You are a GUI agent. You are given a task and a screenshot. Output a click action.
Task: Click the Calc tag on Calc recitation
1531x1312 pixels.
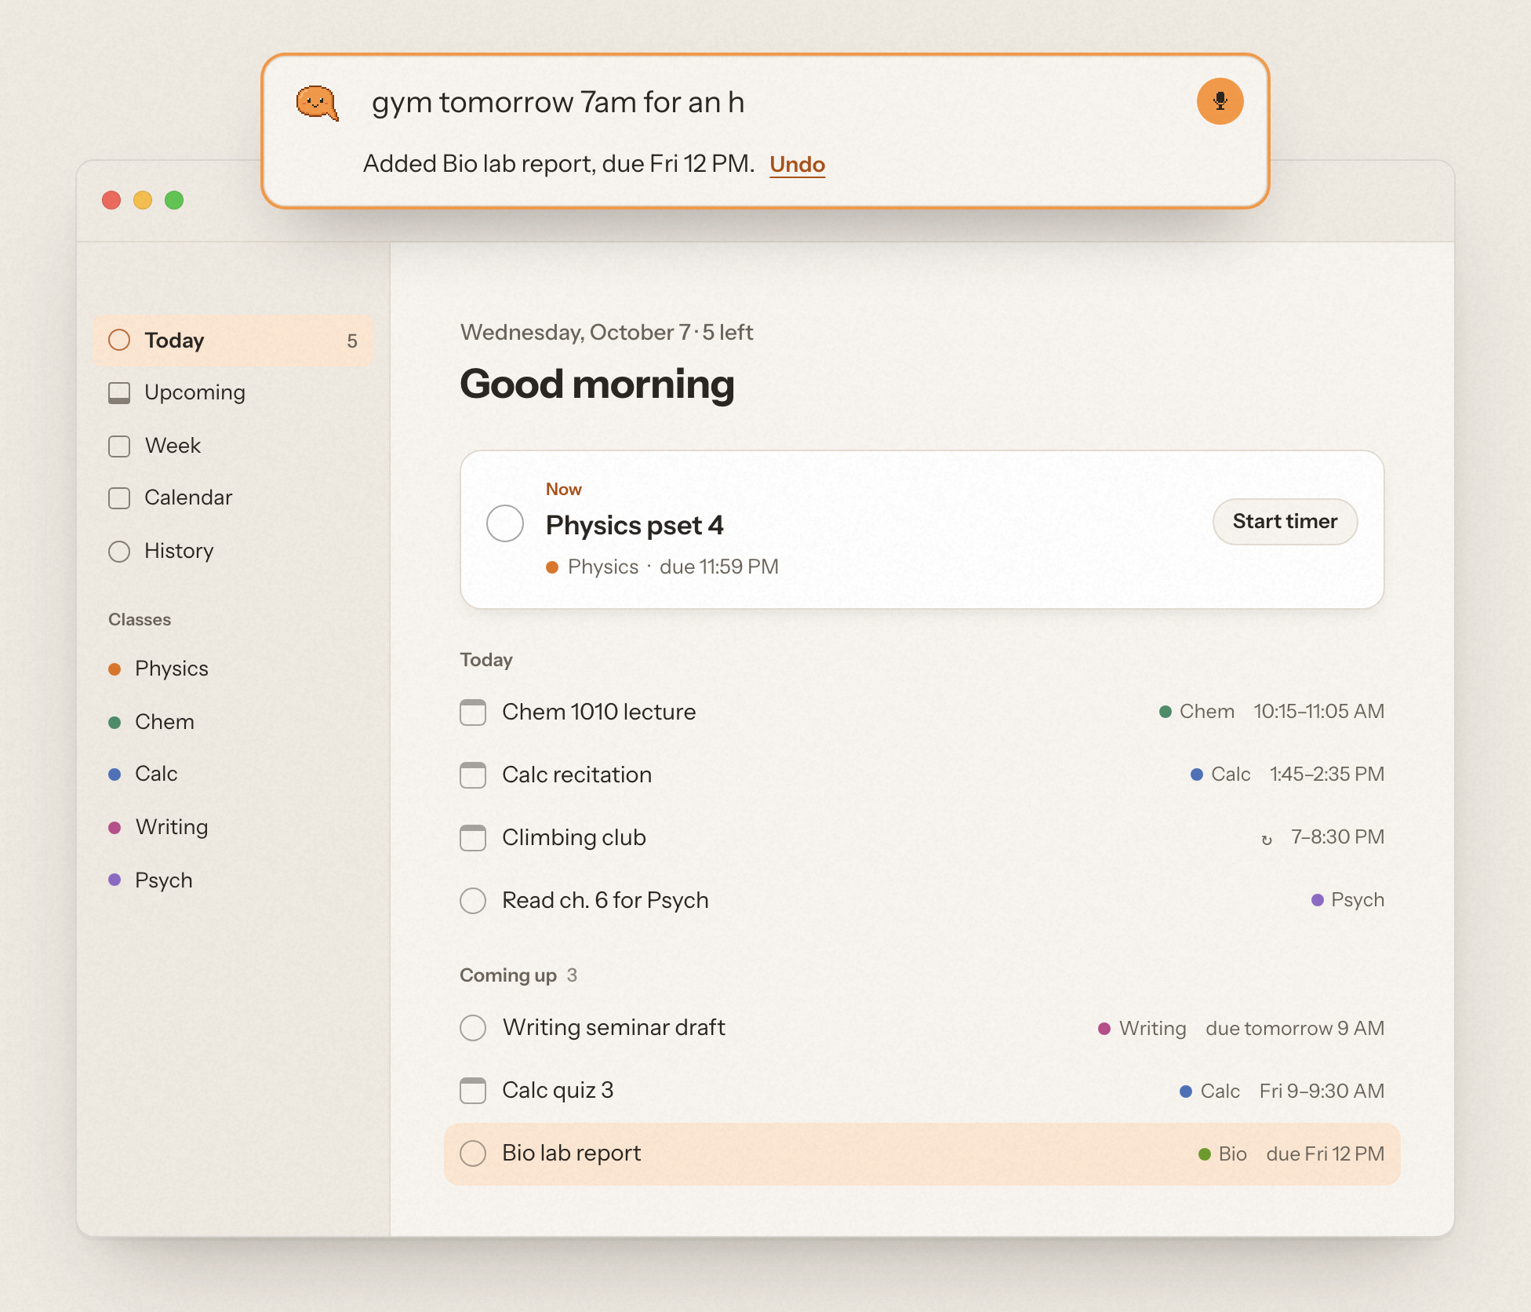coord(1220,774)
